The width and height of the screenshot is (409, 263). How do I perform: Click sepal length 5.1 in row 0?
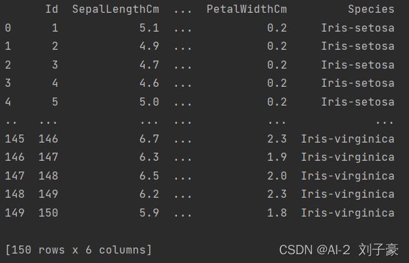click(x=149, y=28)
